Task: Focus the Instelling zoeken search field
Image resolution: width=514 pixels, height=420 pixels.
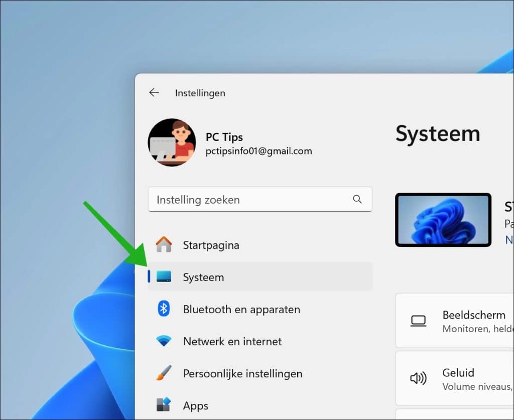Action: pyautogui.click(x=260, y=199)
